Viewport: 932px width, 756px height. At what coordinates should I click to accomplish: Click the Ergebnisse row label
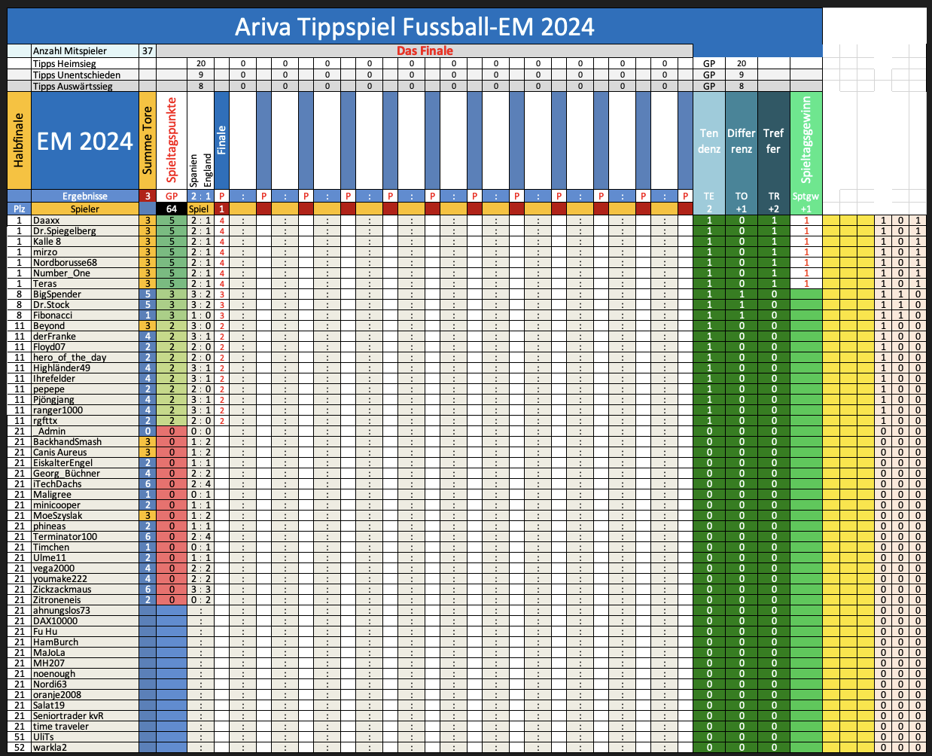[x=84, y=197]
